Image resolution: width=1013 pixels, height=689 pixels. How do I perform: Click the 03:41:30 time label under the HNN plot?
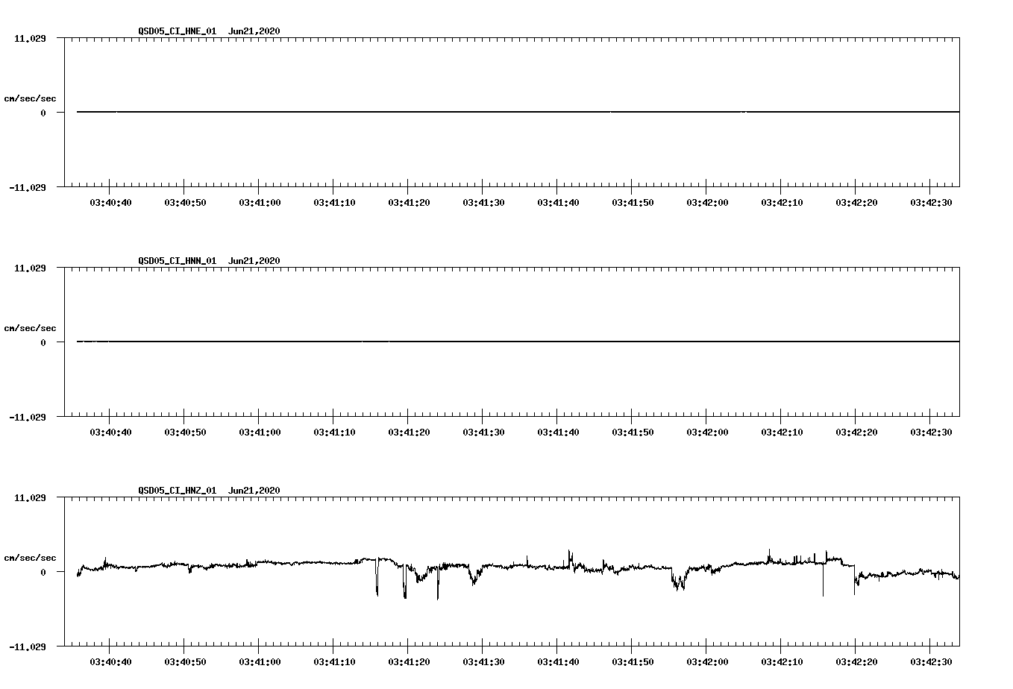click(x=483, y=432)
